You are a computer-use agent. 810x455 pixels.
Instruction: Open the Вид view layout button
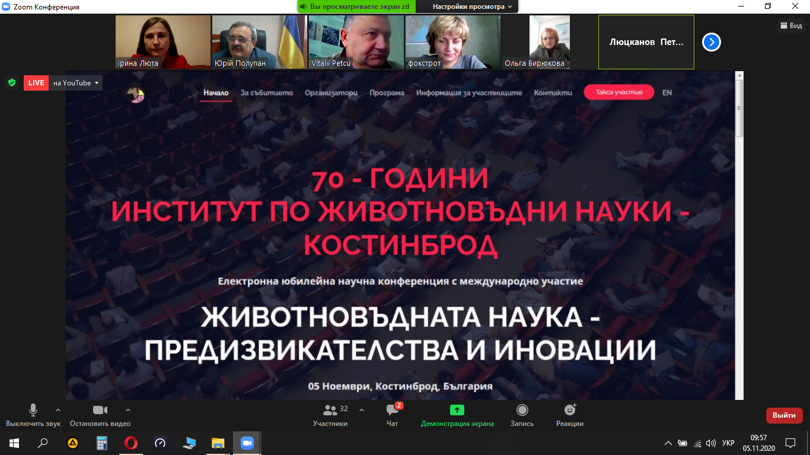tap(791, 25)
